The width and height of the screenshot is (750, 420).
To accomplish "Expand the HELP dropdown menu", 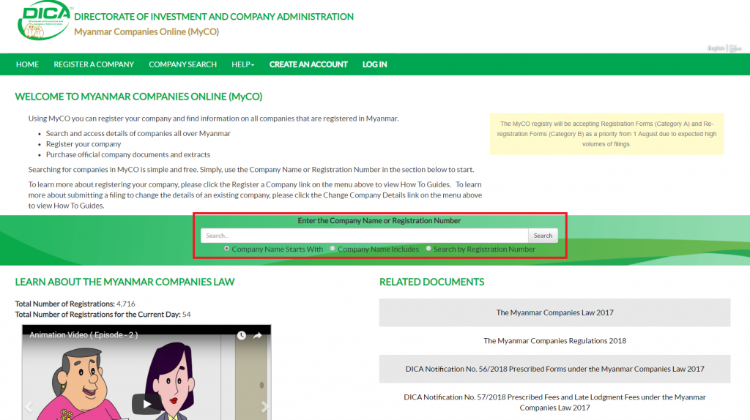I will tap(243, 64).
